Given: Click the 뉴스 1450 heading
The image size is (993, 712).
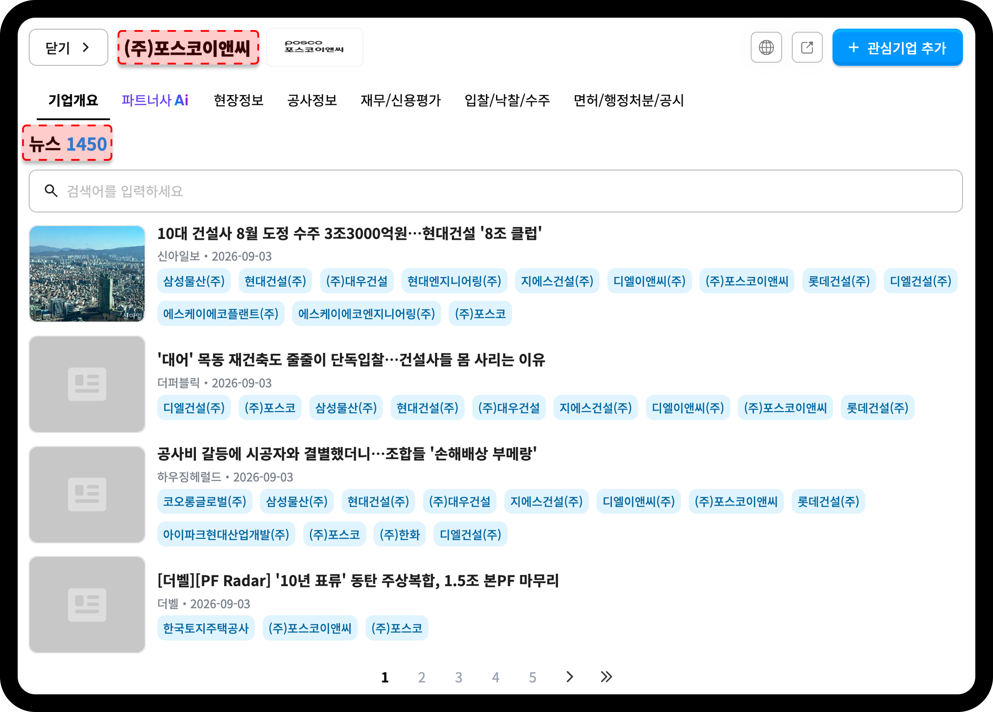Looking at the screenshot, I should (67, 143).
